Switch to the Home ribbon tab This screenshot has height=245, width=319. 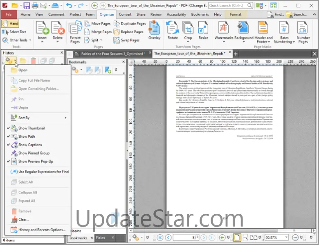[x=25, y=14]
